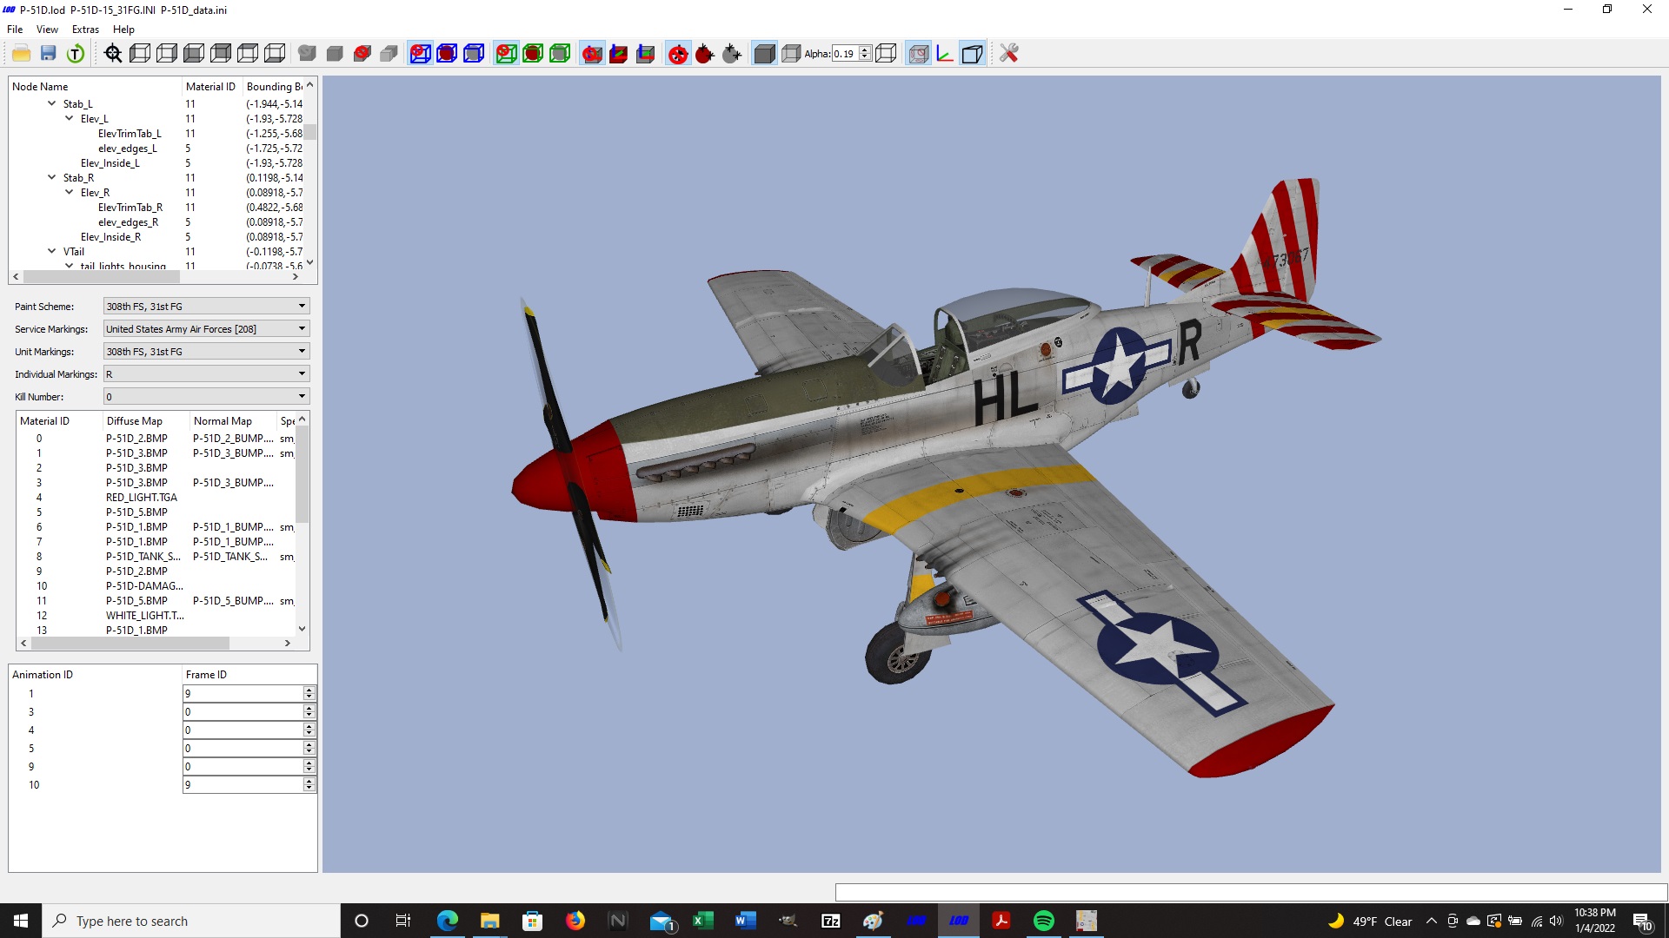This screenshot has height=938, width=1669.
Task: Open the Extras menu
Action: 85,29
